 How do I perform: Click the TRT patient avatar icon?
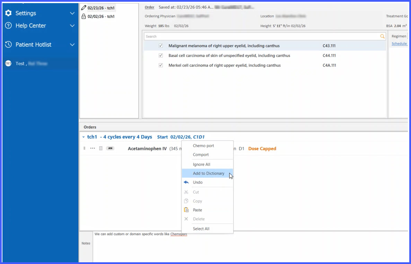click(8, 63)
